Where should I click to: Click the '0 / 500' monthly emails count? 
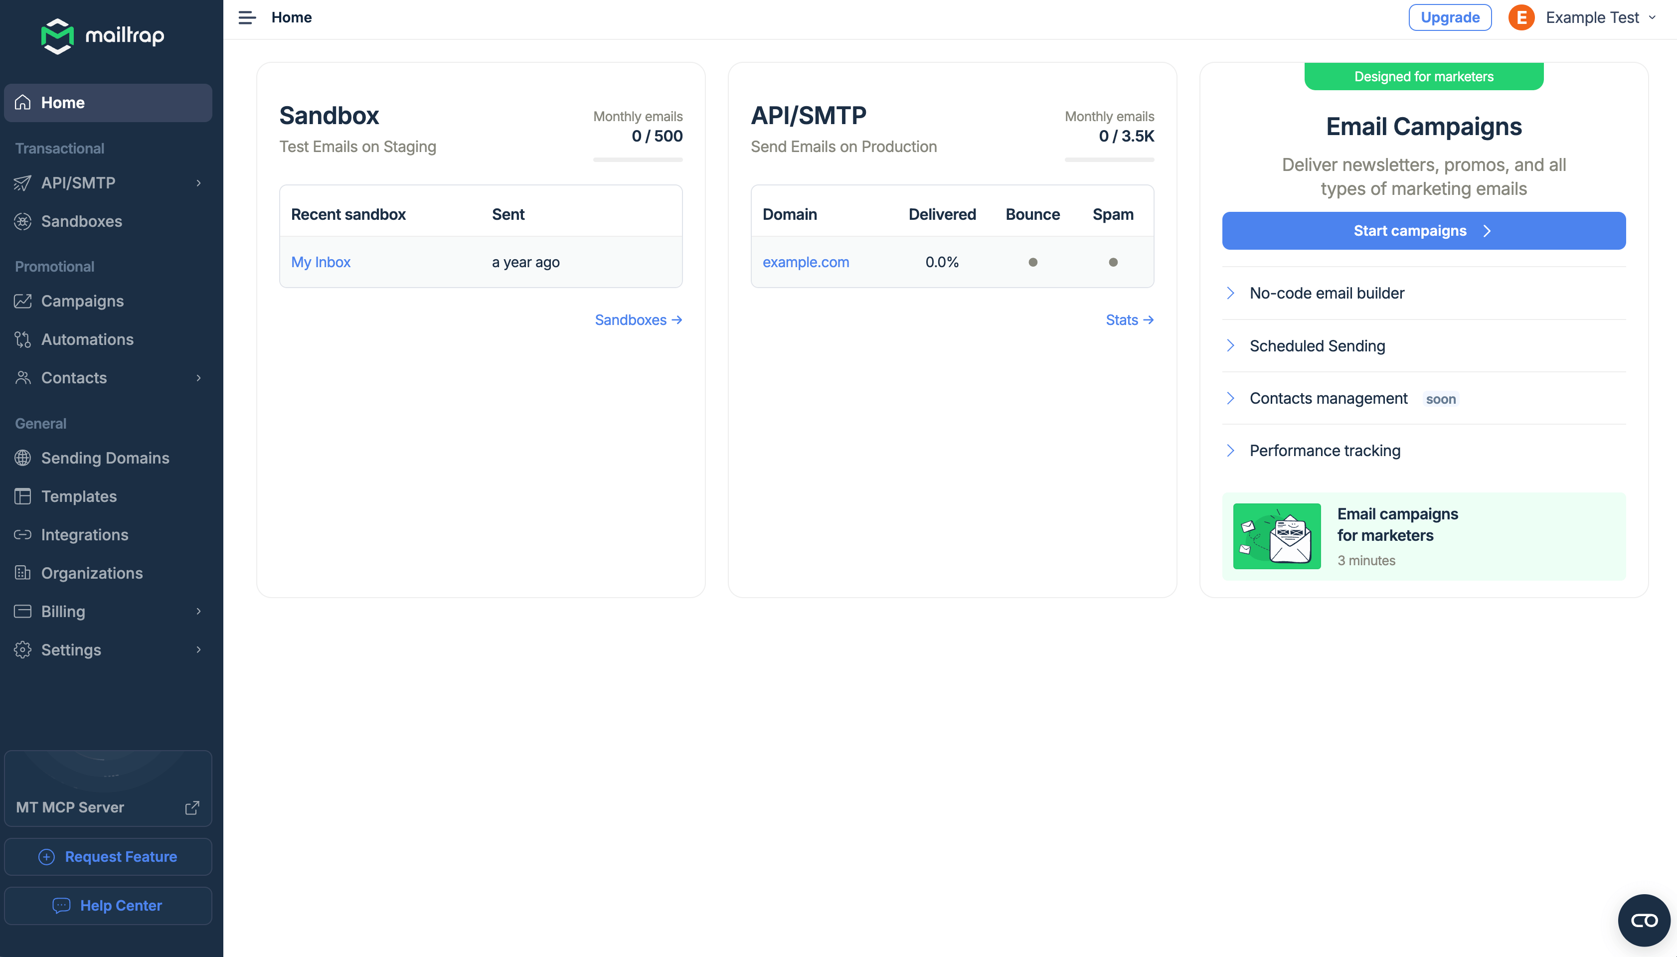pos(657,136)
